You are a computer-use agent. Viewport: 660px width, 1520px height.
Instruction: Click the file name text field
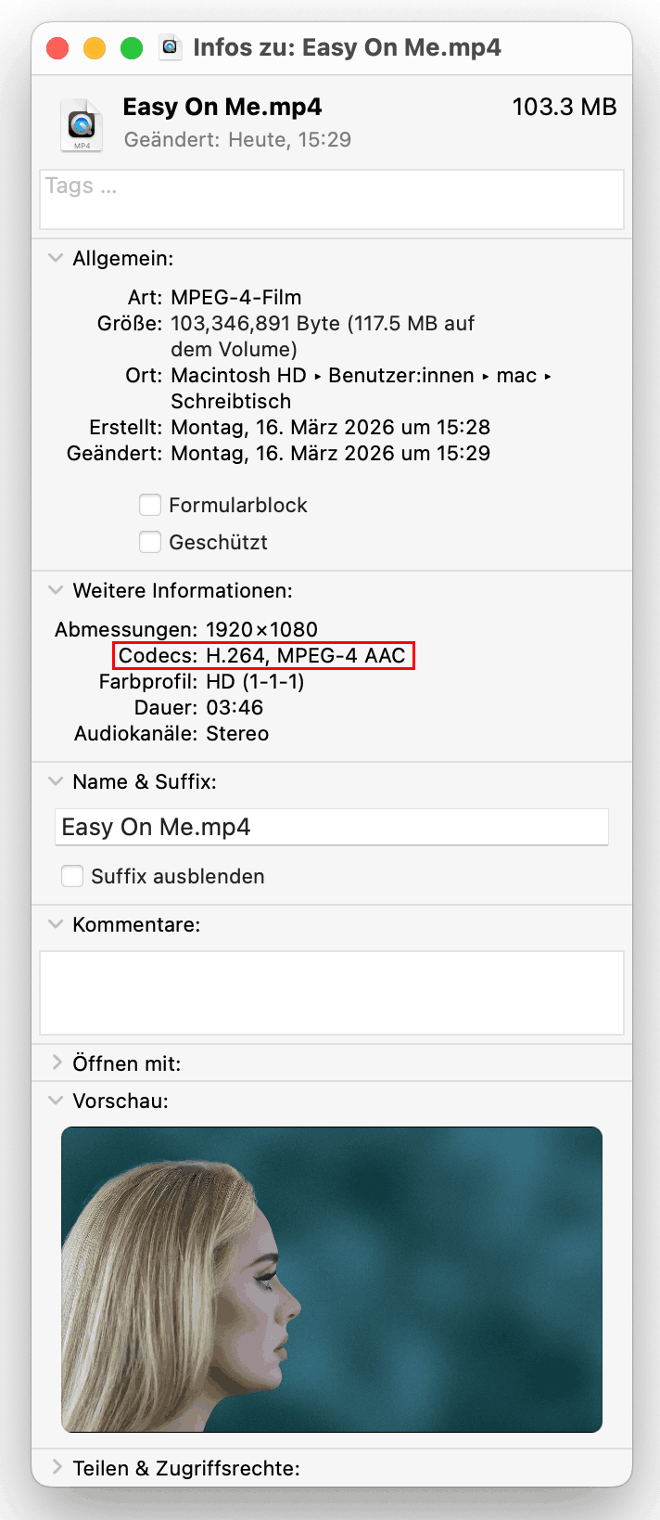(x=331, y=827)
